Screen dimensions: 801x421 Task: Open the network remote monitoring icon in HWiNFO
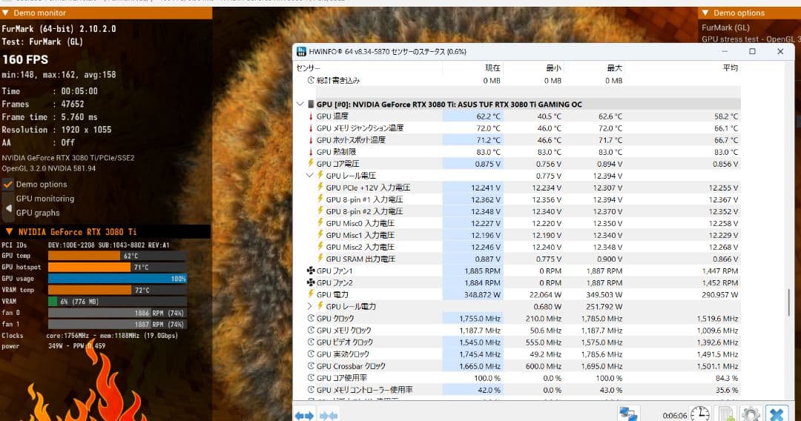pos(628,414)
